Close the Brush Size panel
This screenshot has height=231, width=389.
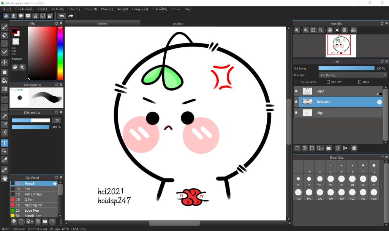pyautogui.click(x=386, y=157)
